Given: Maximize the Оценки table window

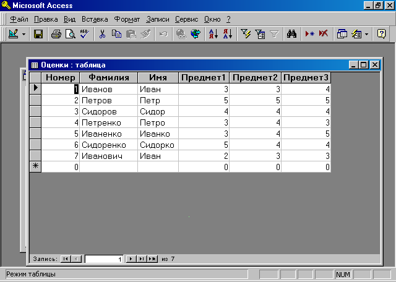Looking at the screenshot, I should click(364, 65).
